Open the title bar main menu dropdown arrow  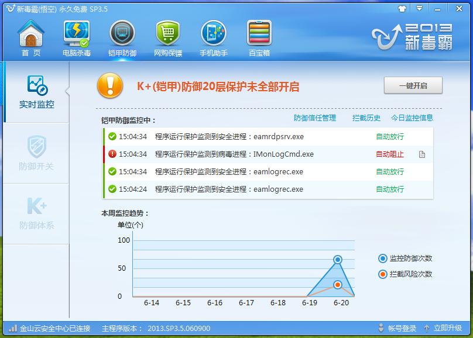[419, 8]
